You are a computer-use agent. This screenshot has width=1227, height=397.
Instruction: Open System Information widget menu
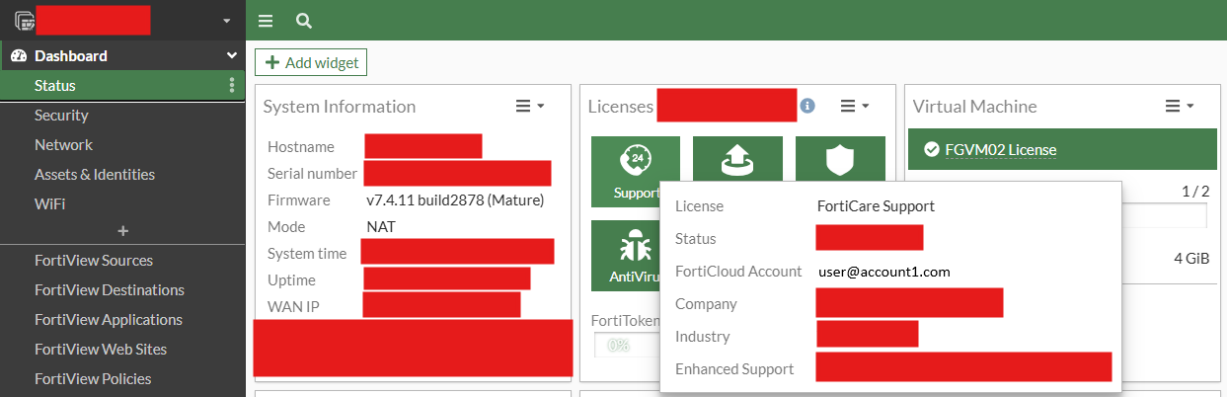tap(530, 106)
